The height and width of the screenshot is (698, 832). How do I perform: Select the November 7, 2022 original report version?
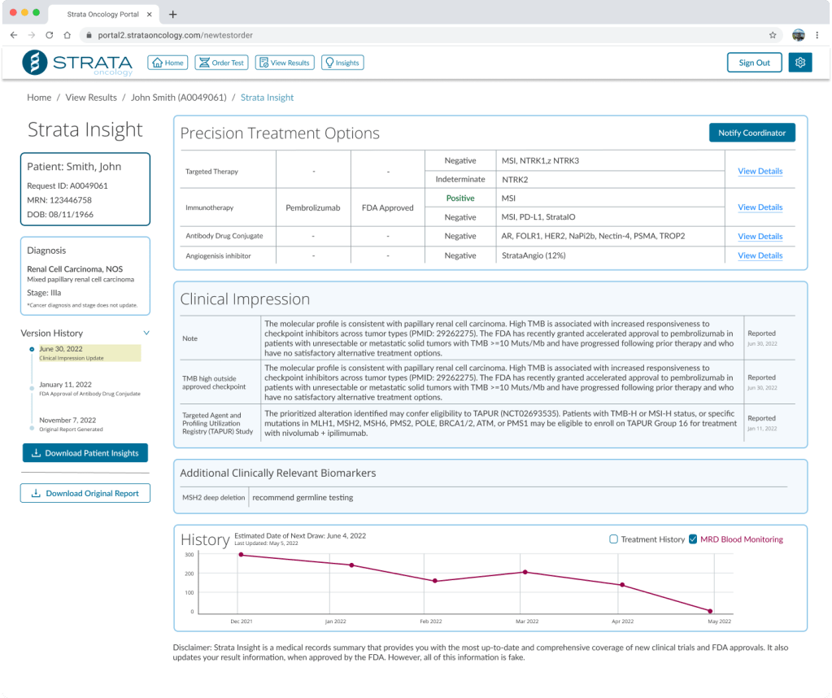(68, 421)
